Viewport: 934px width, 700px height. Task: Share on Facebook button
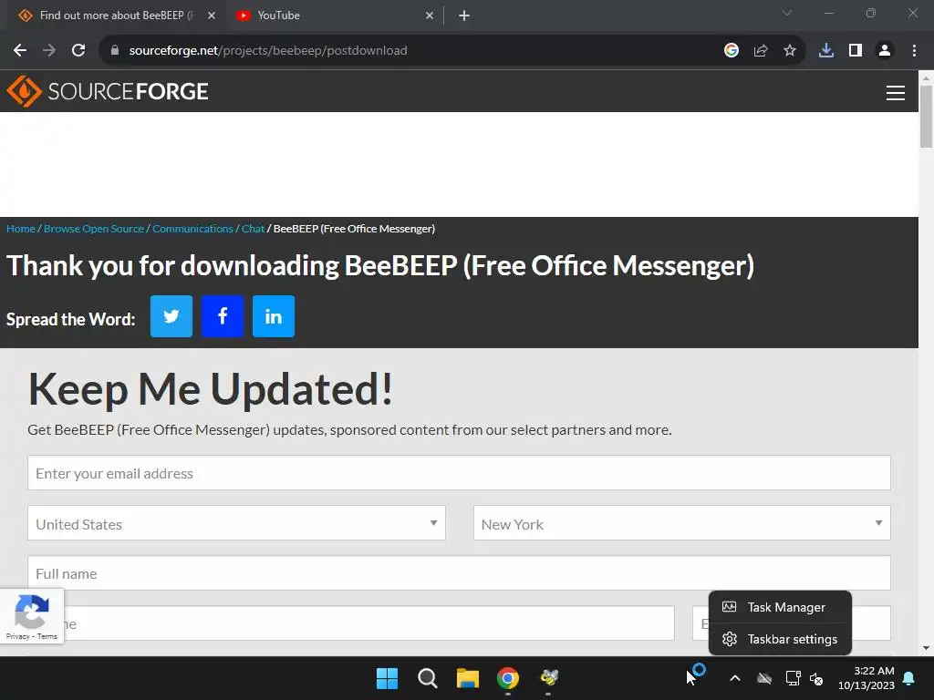pos(223,316)
